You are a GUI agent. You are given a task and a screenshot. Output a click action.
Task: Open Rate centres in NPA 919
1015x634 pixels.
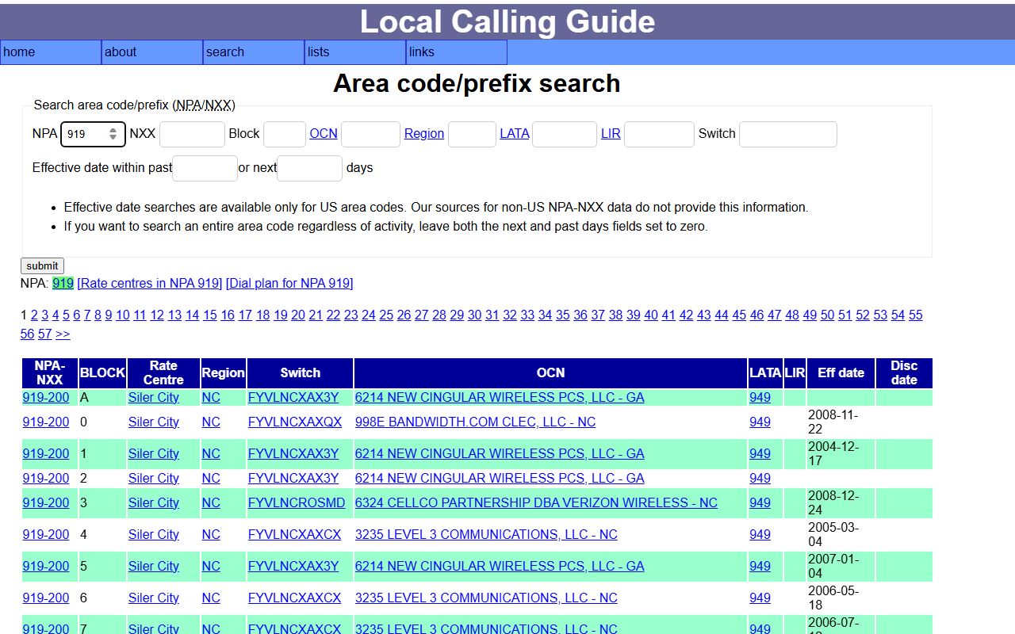tap(150, 284)
